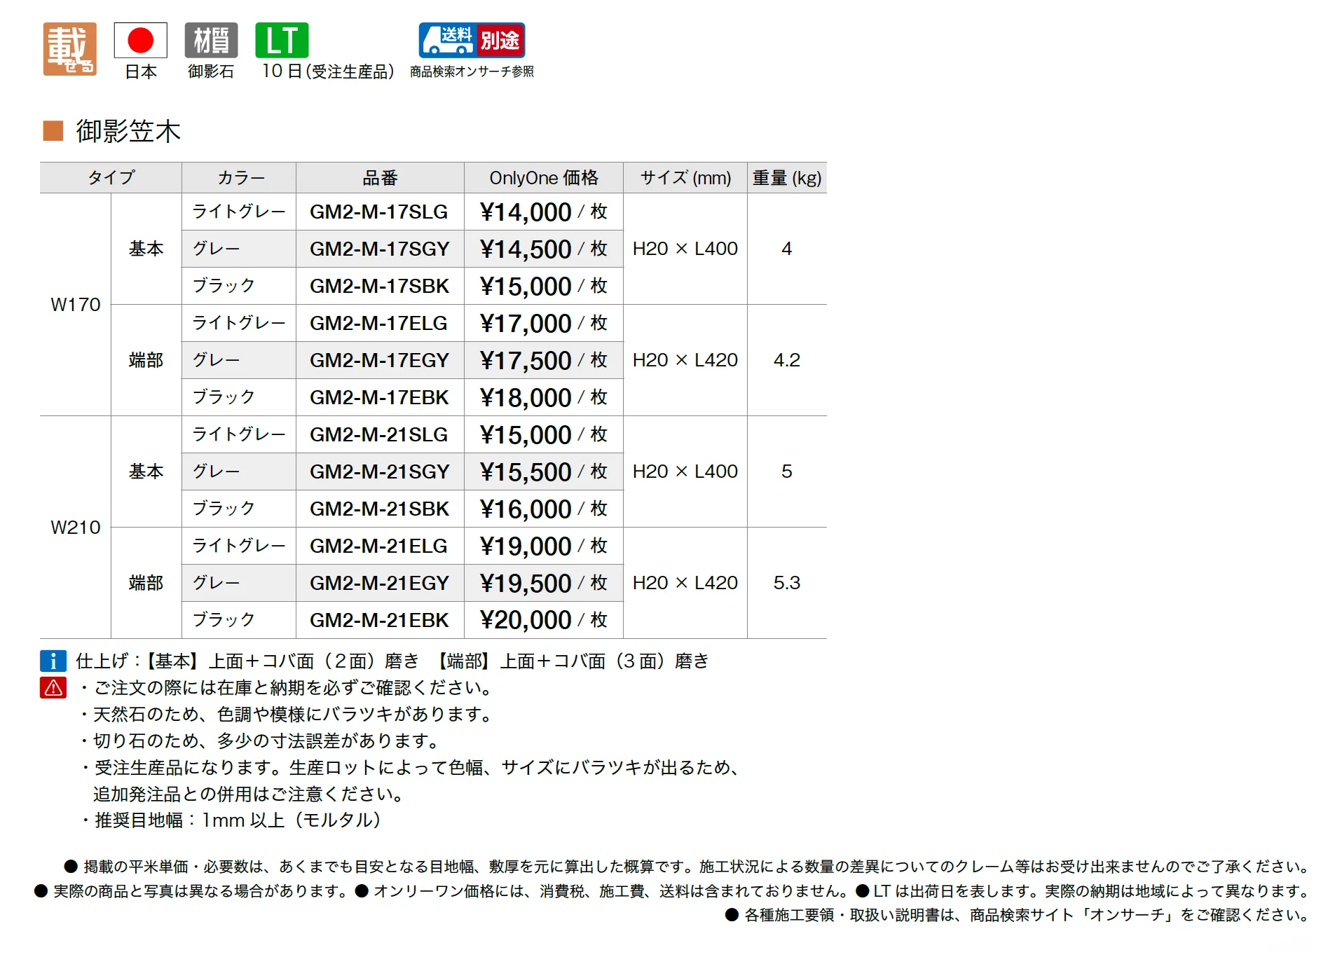Viewport: 1342px width, 957px height.
Task: Select product code GM2-M-17SBK
Action: 379,286
